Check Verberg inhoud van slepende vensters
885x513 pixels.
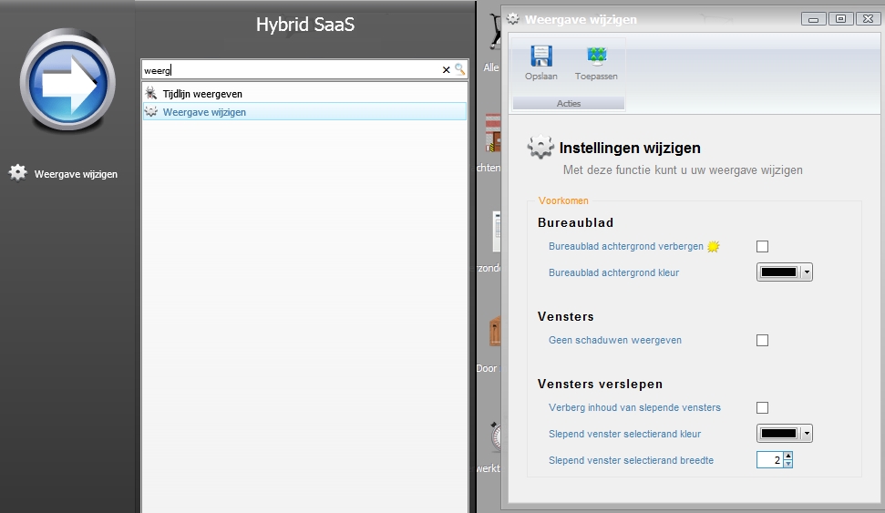coord(763,408)
